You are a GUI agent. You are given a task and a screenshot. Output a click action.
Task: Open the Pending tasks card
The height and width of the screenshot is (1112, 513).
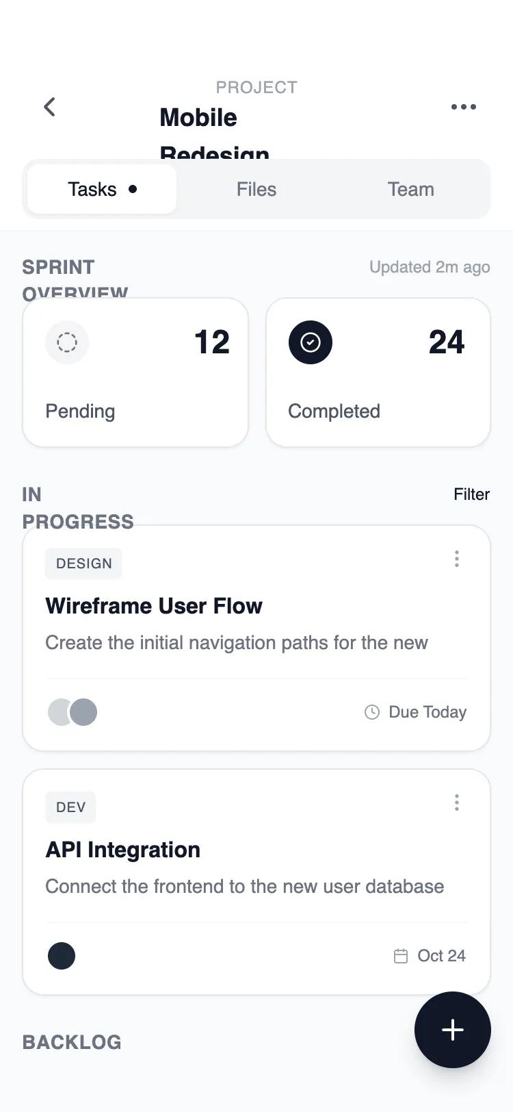click(135, 372)
